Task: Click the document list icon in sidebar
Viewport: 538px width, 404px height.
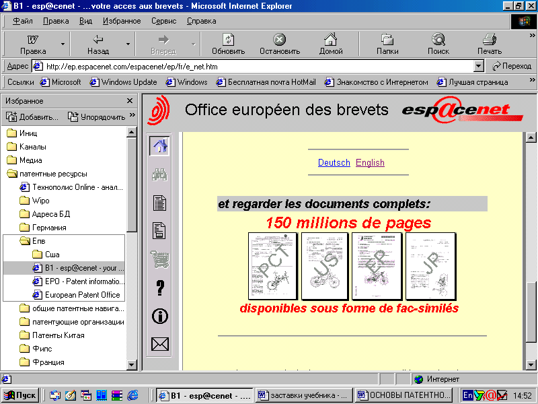Action: click(x=159, y=203)
